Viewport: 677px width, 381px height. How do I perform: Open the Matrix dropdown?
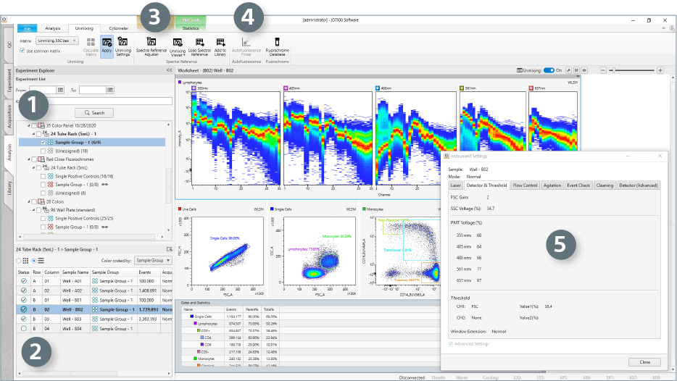tap(57, 41)
